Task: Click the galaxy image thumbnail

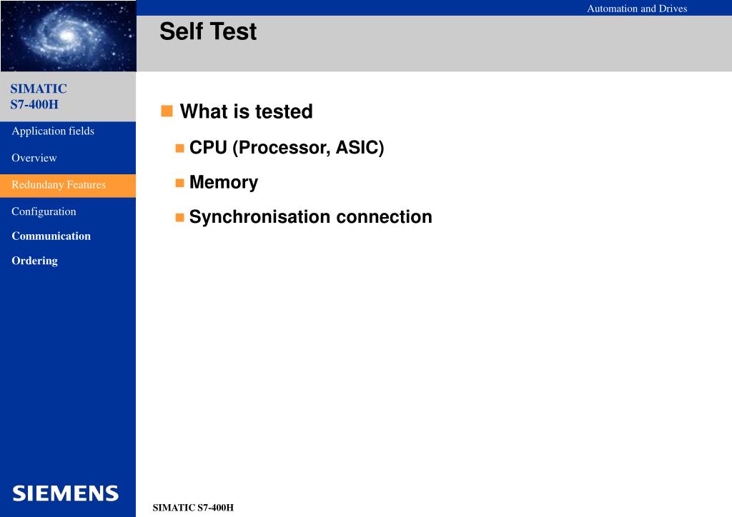Action: [x=68, y=36]
